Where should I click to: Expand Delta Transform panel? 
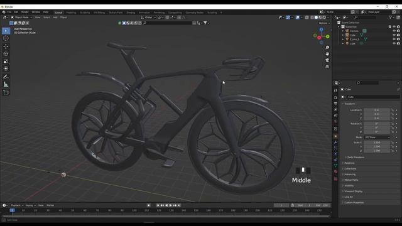pyautogui.click(x=355, y=158)
